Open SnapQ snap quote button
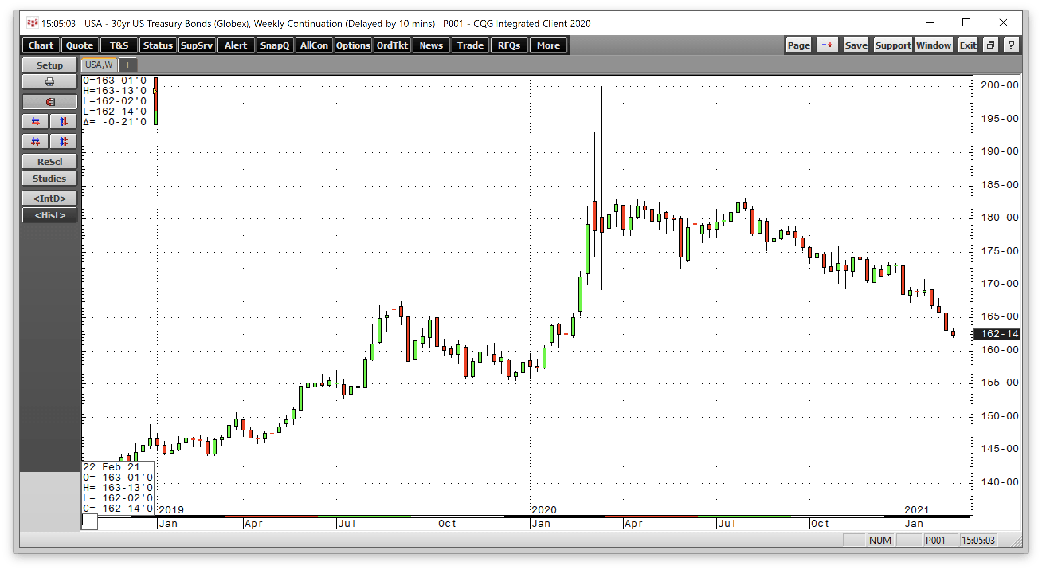 (x=275, y=45)
